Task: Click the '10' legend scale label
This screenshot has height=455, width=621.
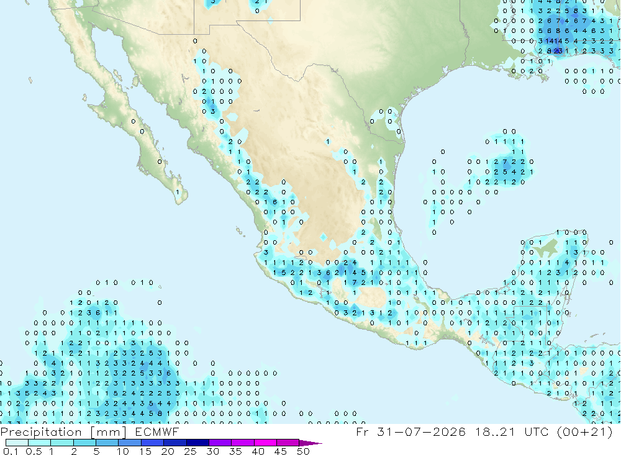Action: tap(123, 451)
